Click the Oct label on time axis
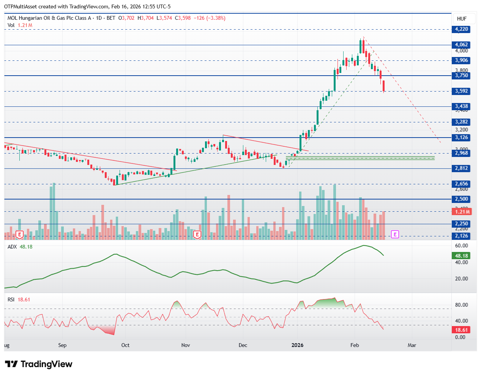The image size is (481, 377). point(125,345)
